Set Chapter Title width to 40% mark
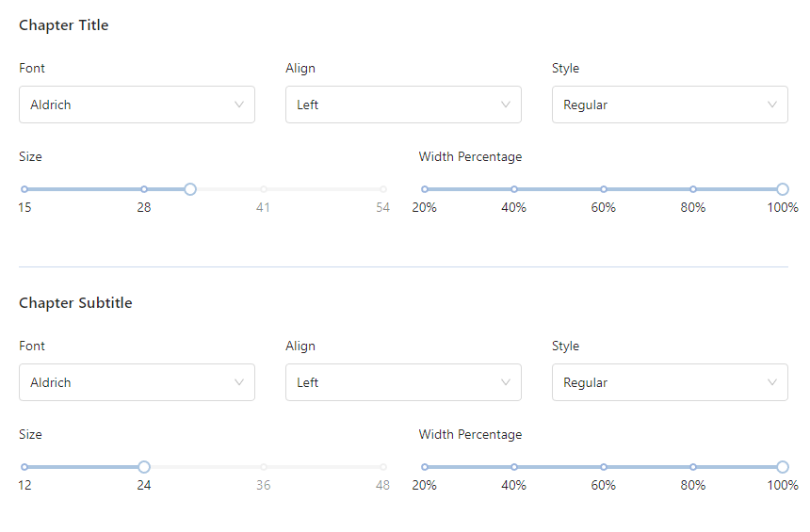 click(514, 189)
